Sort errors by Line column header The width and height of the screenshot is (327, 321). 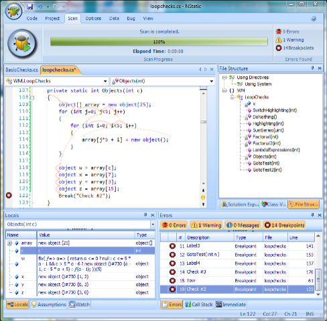click(x=301, y=237)
